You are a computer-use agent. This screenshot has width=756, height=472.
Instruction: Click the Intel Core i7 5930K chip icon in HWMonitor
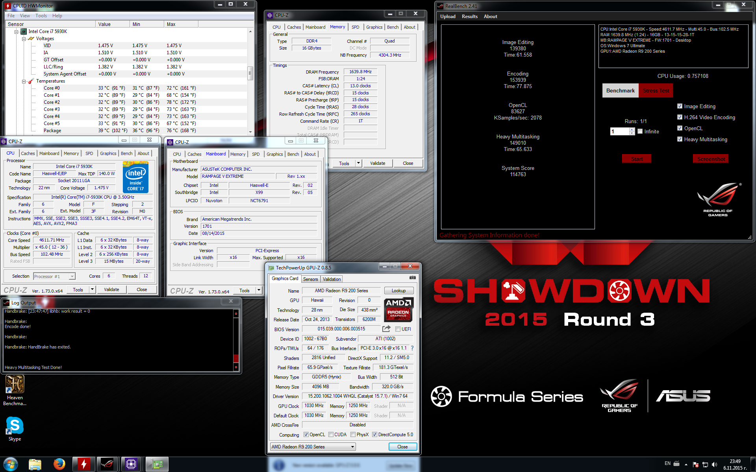click(24, 31)
